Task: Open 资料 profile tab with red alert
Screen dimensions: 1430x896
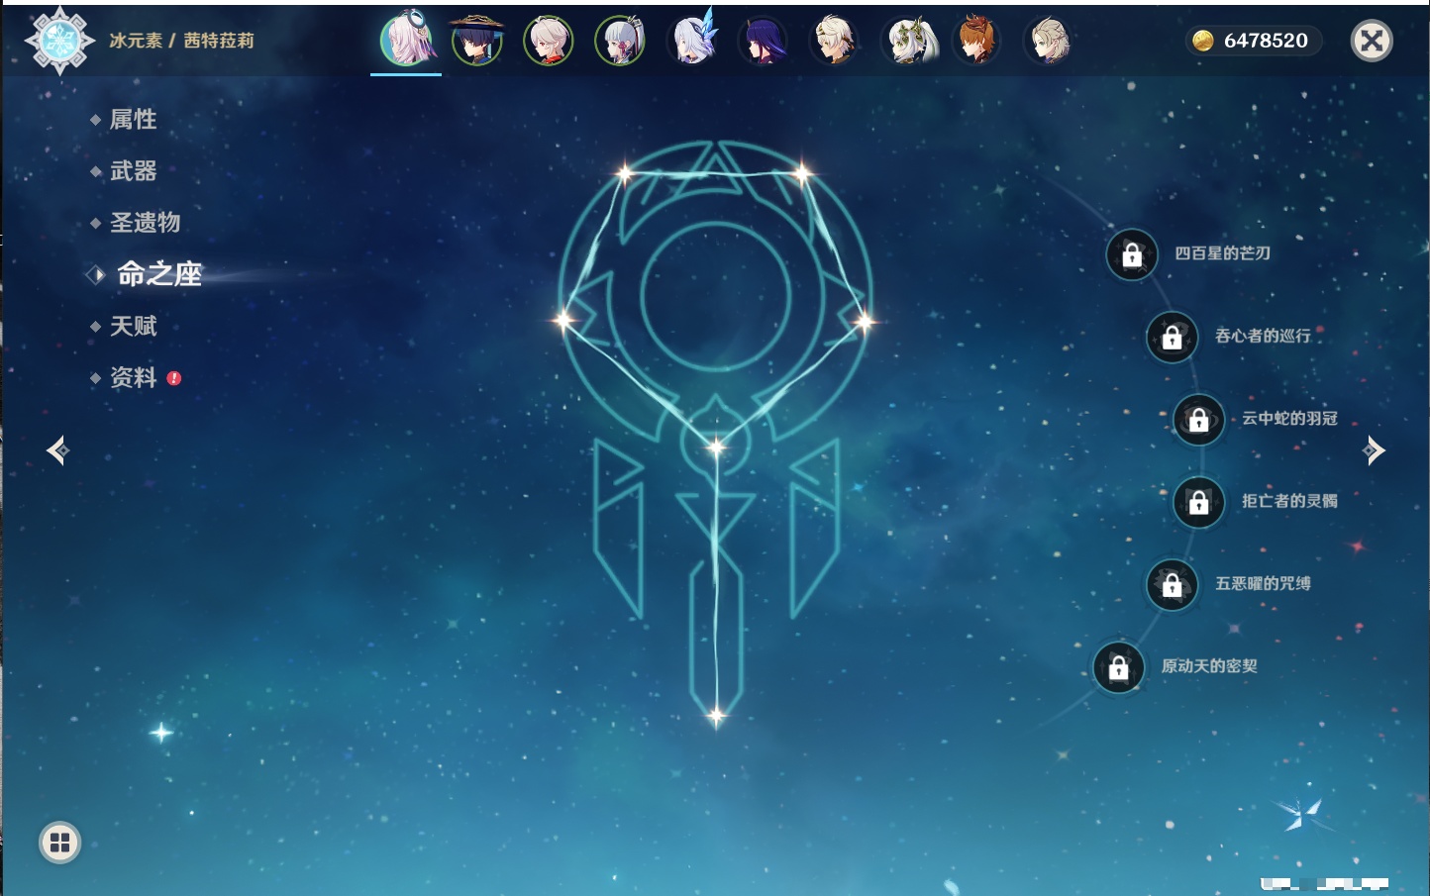Action: [133, 377]
